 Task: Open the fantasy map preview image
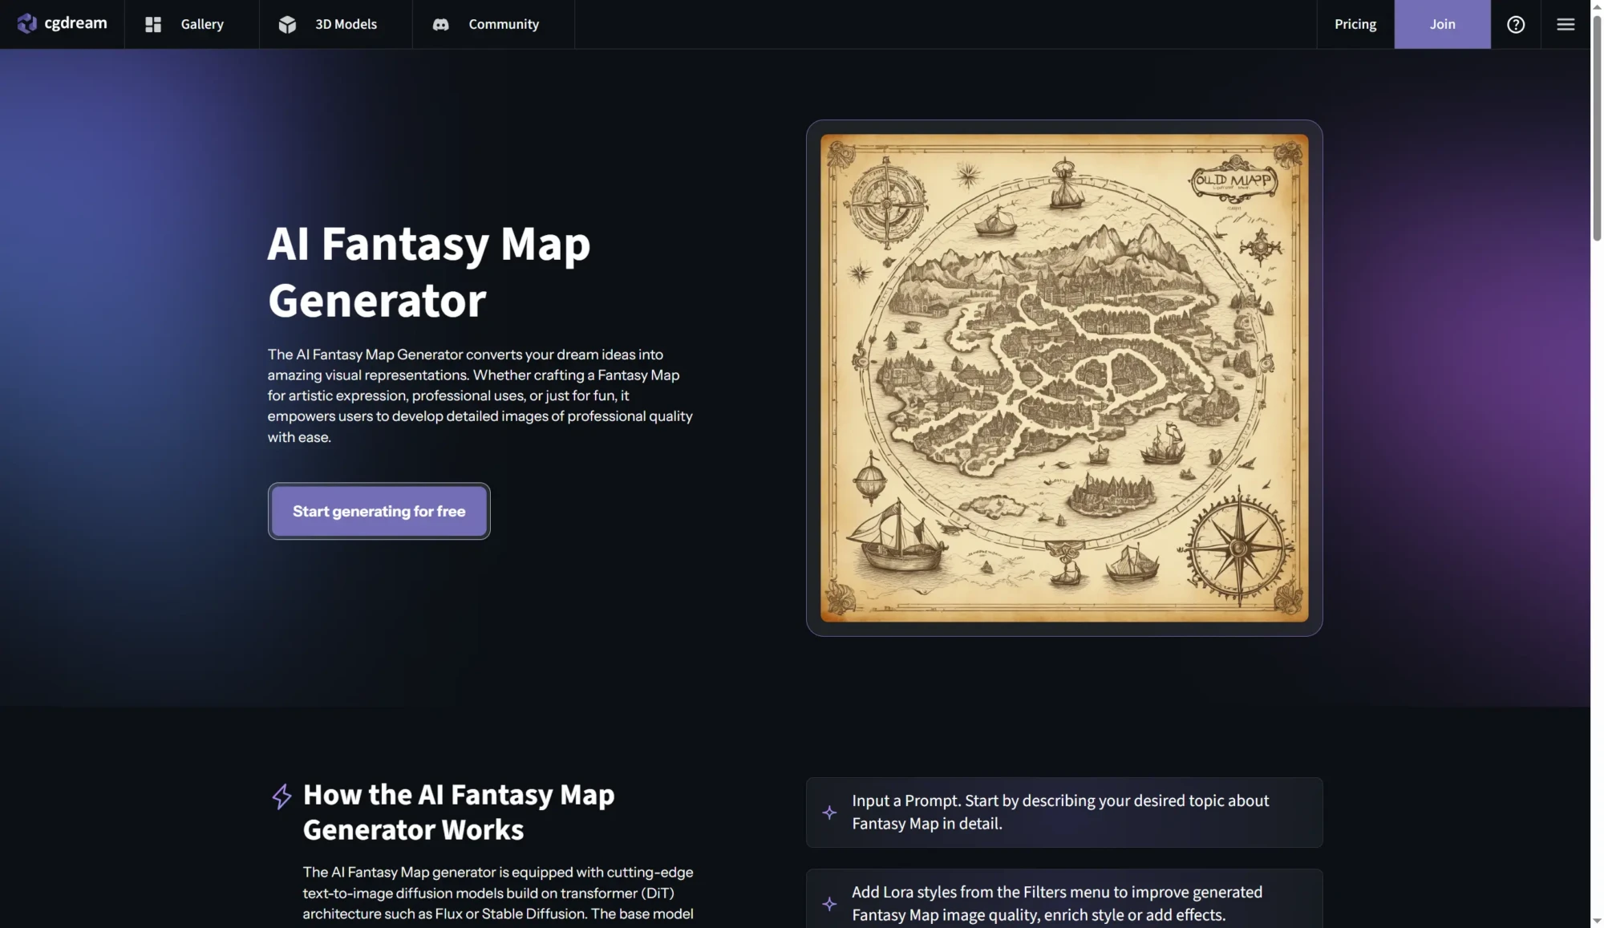[1064, 378]
